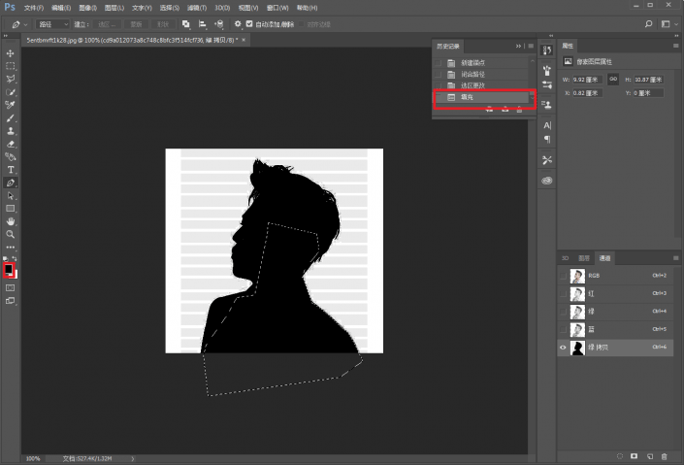The image size is (684, 465).
Task: Open the 滤镜(T) menu
Action: 196,8
